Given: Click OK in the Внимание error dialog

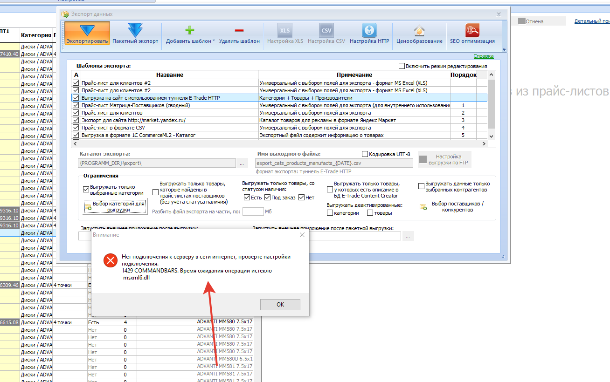Looking at the screenshot, I should [x=280, y=304].
